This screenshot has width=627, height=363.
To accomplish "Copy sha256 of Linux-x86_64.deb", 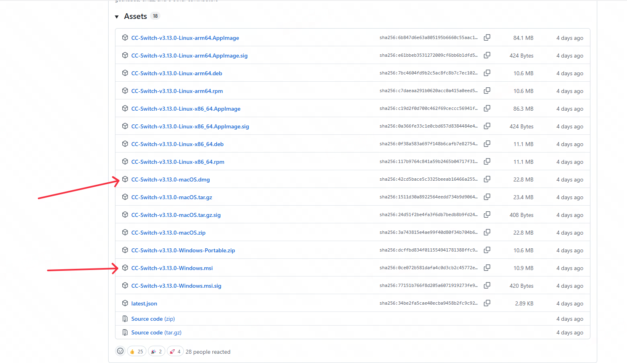I will [x=487, y=144].
